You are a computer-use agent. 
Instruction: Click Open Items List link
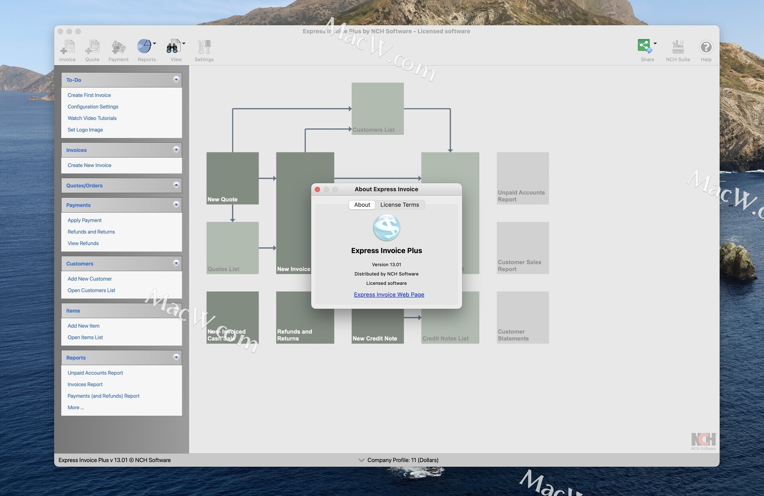point(85,337)
